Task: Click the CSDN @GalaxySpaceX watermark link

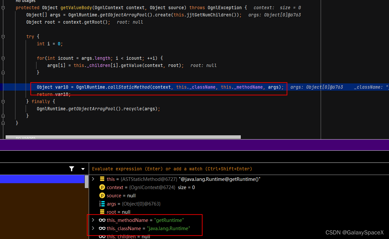Action: (355, 232)
